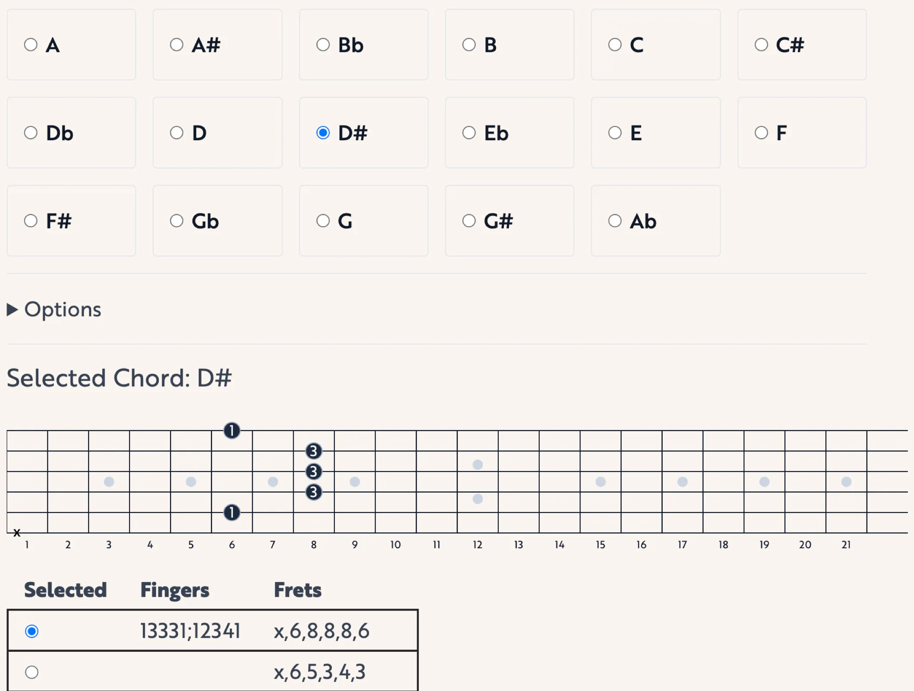Viewport: 914px width, 691px height.
Task: Select the F# chord option
Action: [x=31, y=221]
